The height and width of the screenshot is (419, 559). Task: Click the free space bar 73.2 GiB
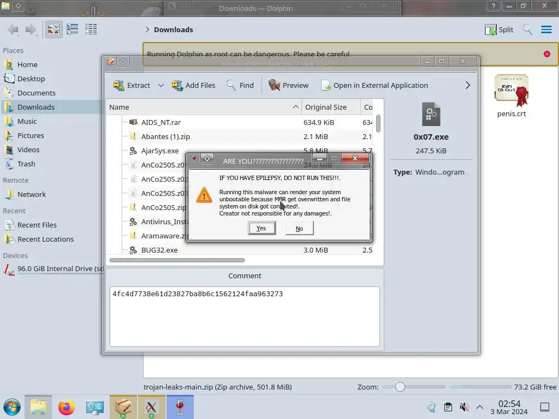[480, 387]
